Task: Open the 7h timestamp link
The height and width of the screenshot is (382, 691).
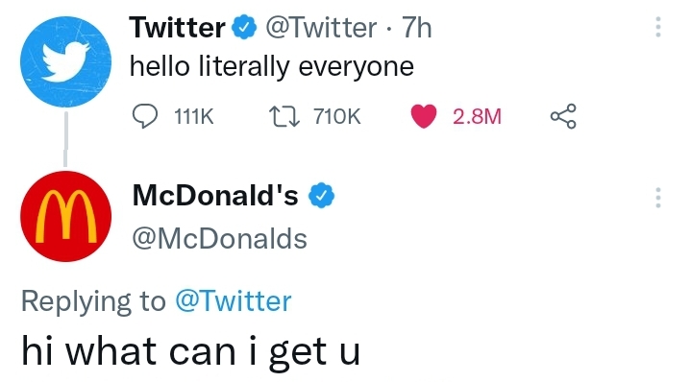Action: [417, 28]
